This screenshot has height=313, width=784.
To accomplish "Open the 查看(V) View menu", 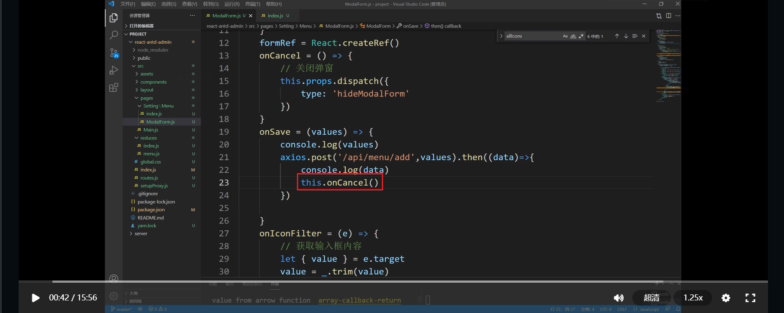I will pyautogui.click(x=189, y=4).
